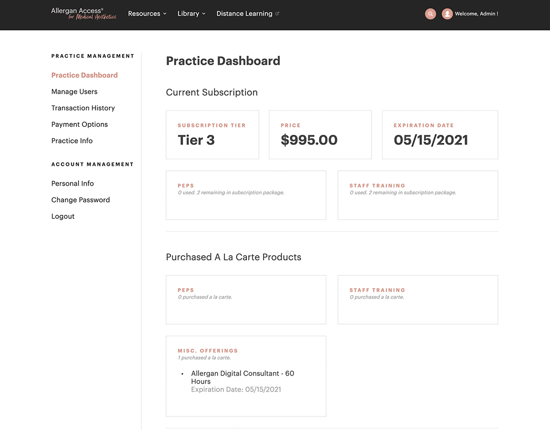
Task: Open Personal Info settings
Action: 72,183
